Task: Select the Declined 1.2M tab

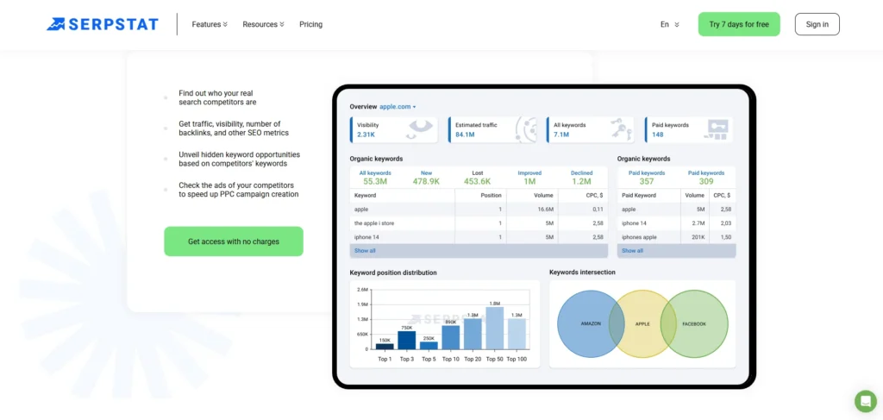Action: (581, 178)
